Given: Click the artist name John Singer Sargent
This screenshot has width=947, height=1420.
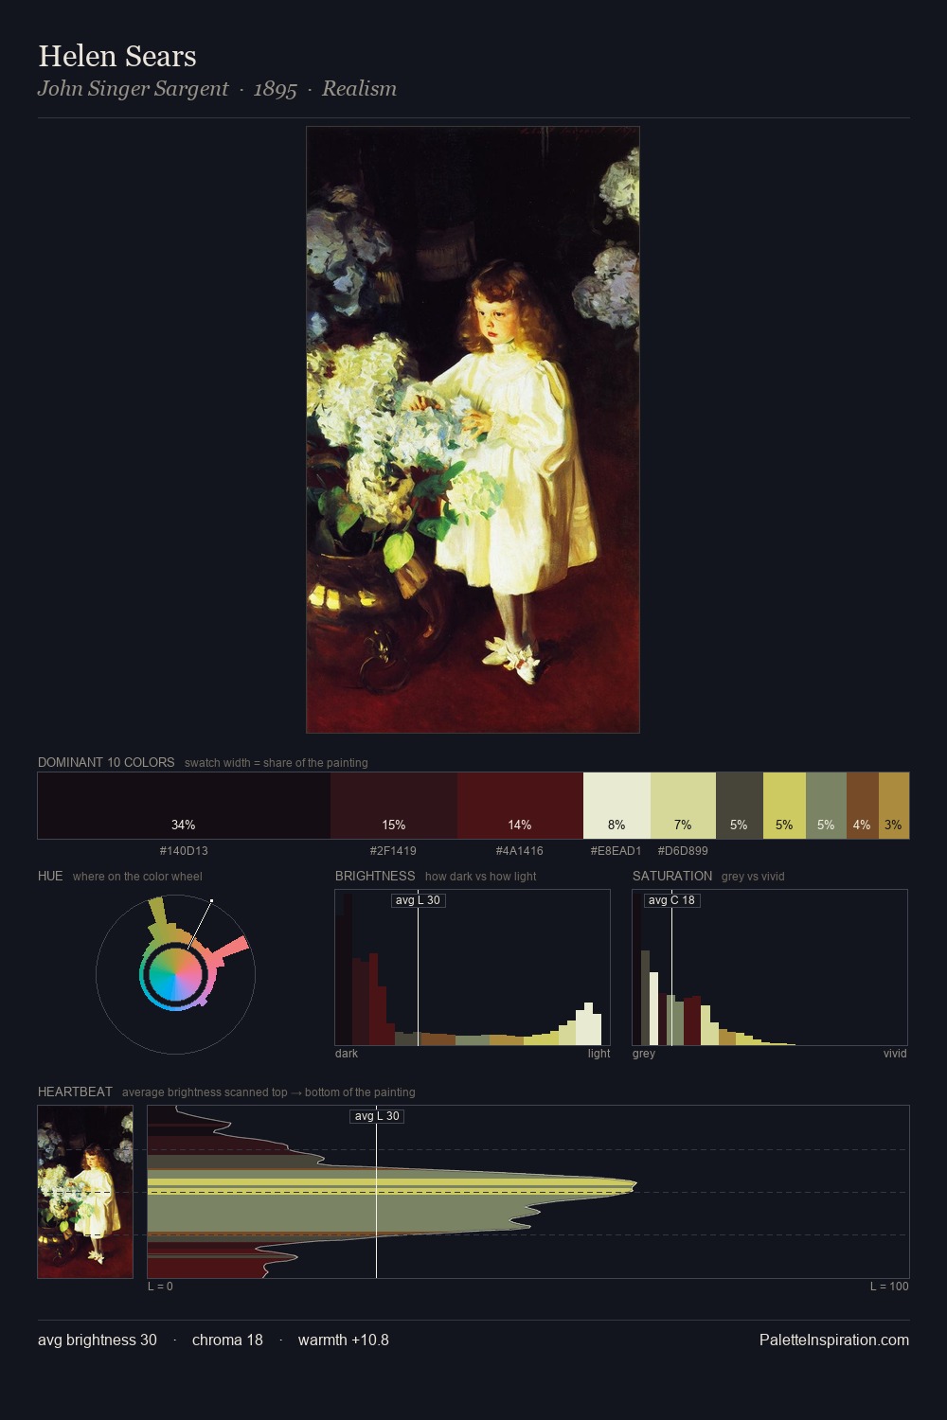Looking at the screenshot, I should [x=133, y=89].
